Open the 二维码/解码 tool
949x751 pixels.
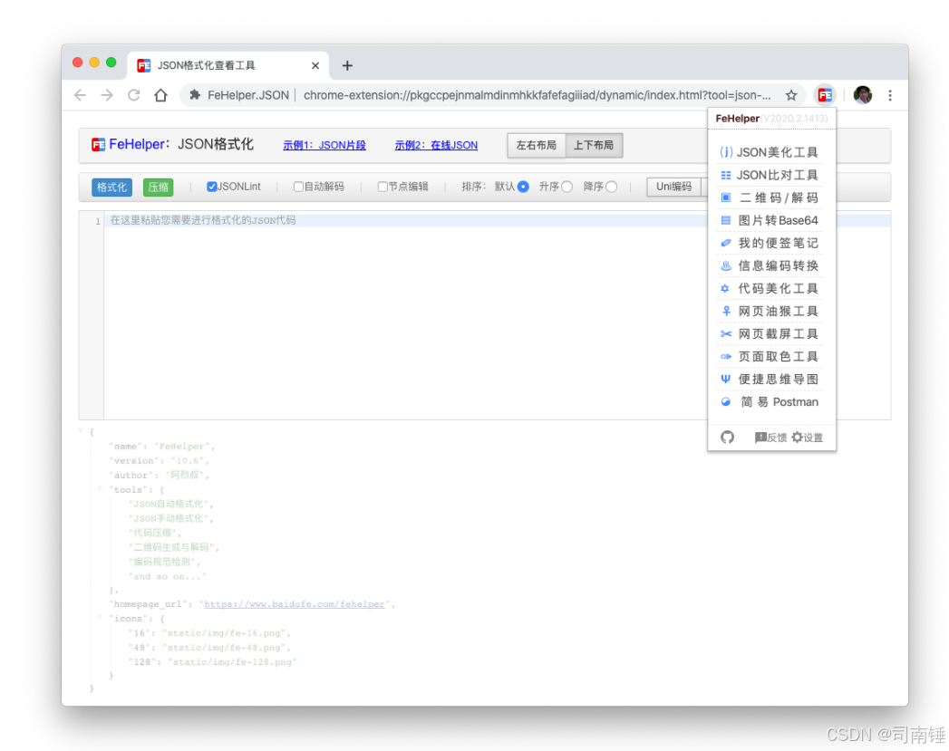(771, 197)
